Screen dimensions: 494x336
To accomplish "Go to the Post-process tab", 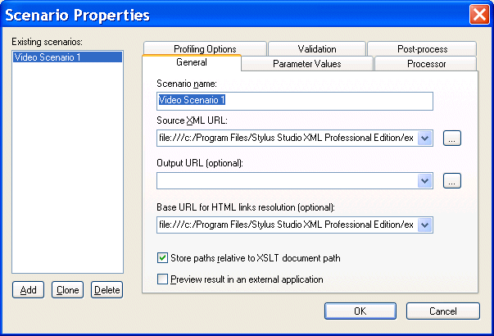I will coord(419,49).
